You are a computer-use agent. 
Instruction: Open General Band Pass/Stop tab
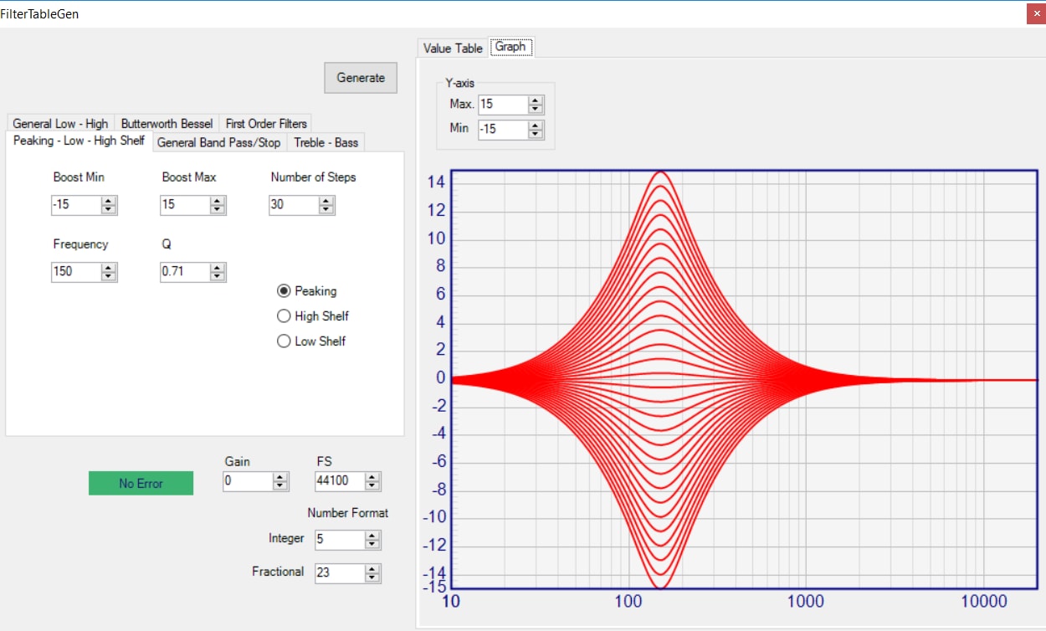pos(219,142)
